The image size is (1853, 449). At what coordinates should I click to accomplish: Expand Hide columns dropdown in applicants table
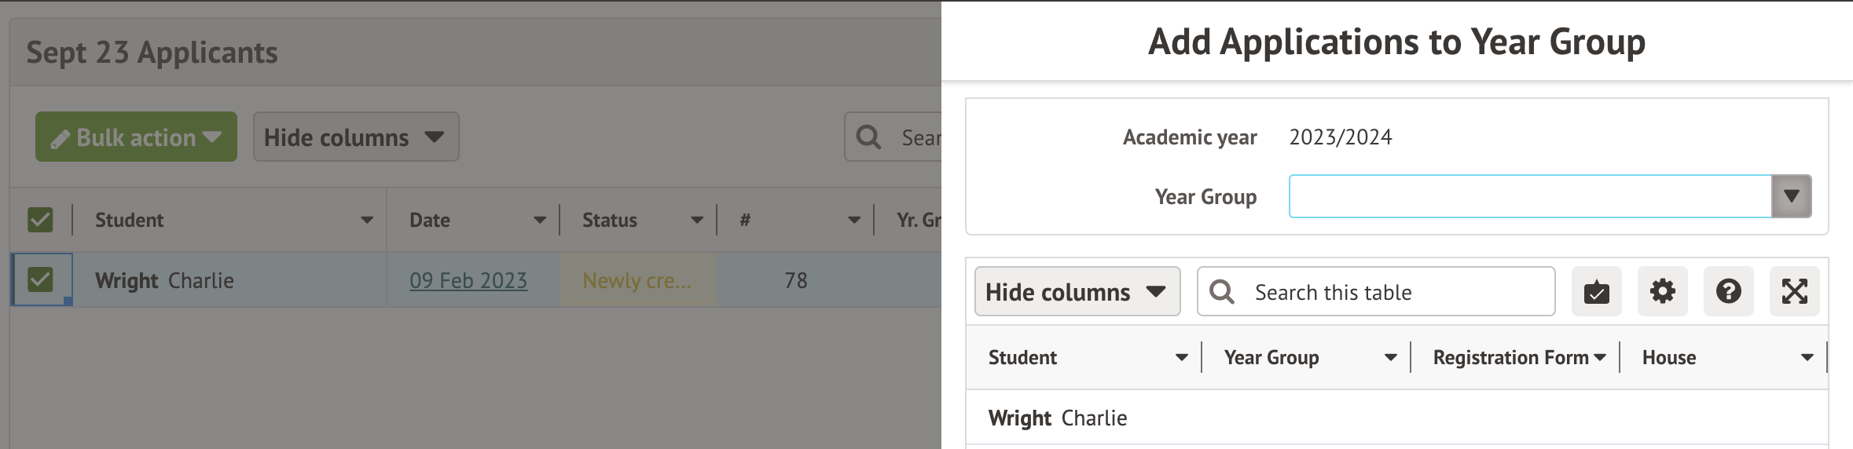click(x=355, y=137)
